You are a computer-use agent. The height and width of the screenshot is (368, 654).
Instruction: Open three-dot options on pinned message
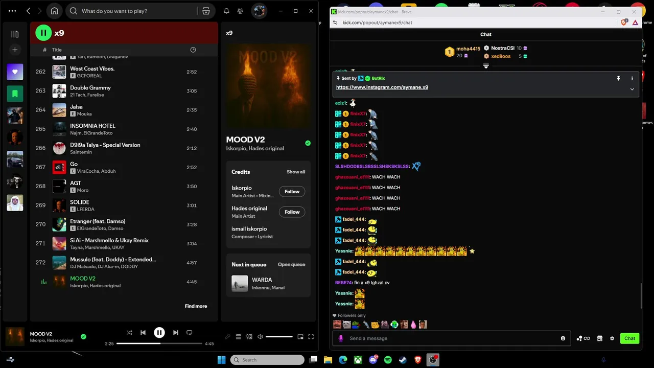tap(632, 78)
